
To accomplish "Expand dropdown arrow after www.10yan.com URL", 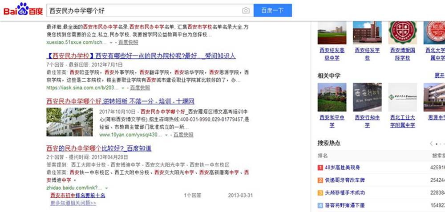I will (166, 135).
